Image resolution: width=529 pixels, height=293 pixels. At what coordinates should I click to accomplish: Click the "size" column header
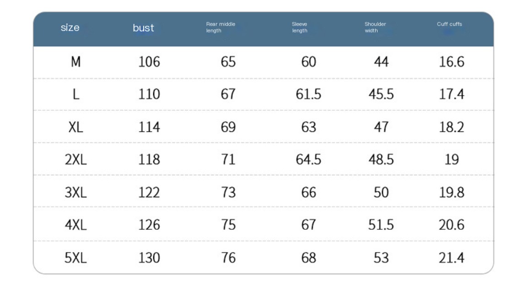pos(70,28)
